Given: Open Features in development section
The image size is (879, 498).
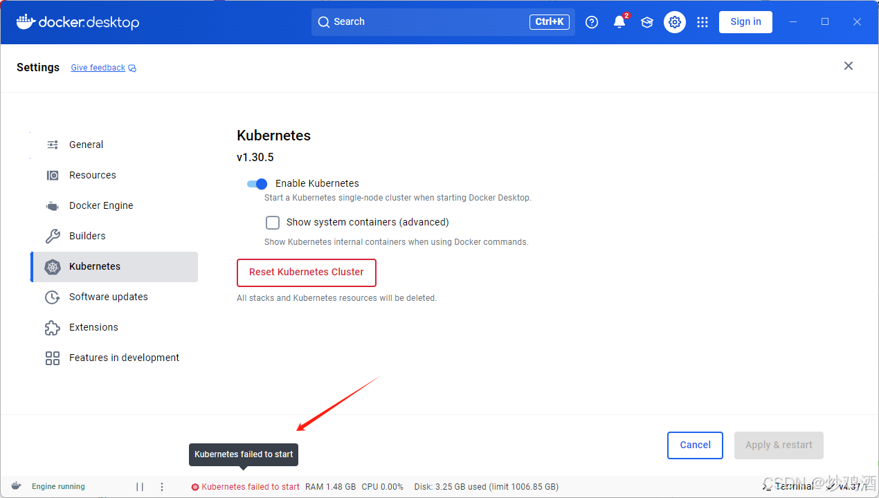Looking at the screenshot, I should 114,358.
